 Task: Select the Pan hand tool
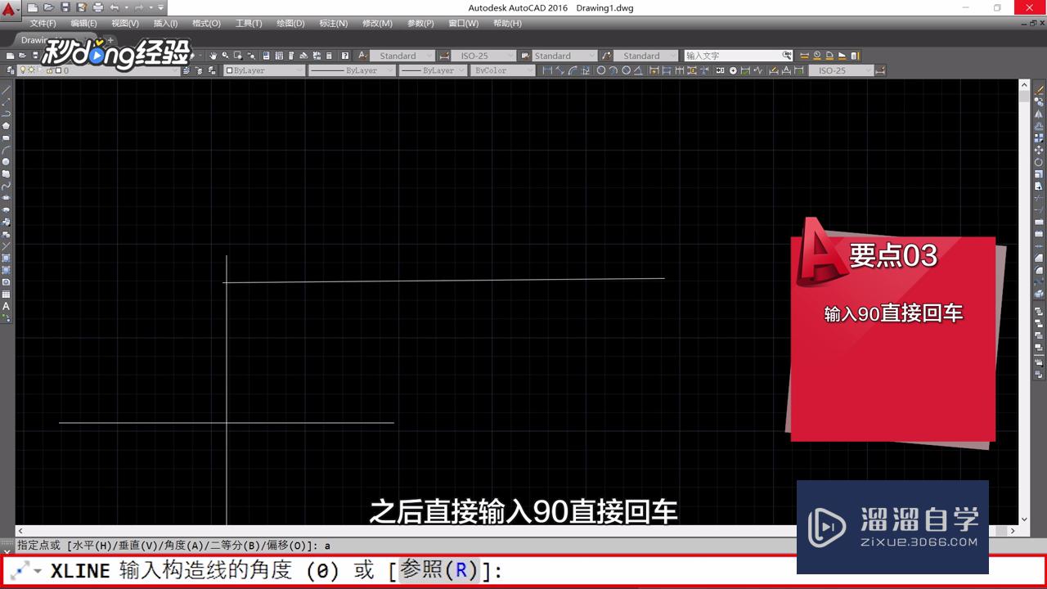[213, 56]
